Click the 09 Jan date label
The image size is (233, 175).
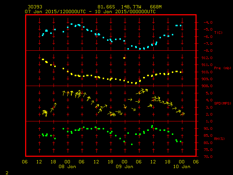[125, 167]
